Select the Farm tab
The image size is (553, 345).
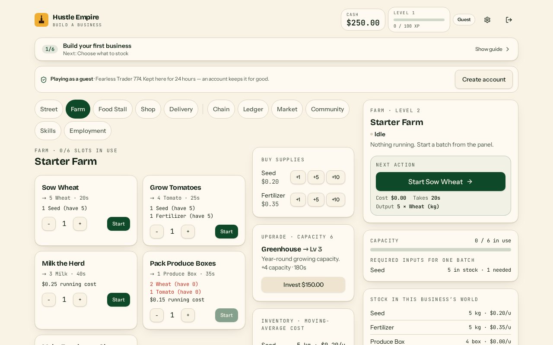click(x=78, y=109)
